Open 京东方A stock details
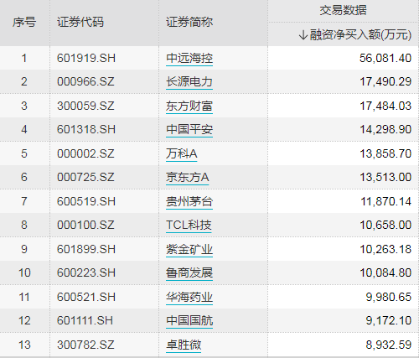Viewport: 419px width, 358px height. tap(188, 177)
